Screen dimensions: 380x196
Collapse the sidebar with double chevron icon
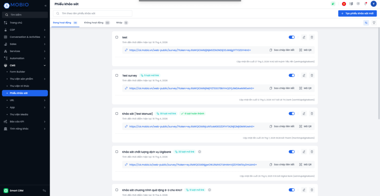tap(45, 6)
